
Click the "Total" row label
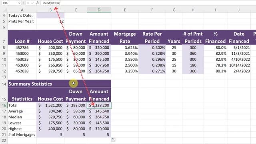22,105
